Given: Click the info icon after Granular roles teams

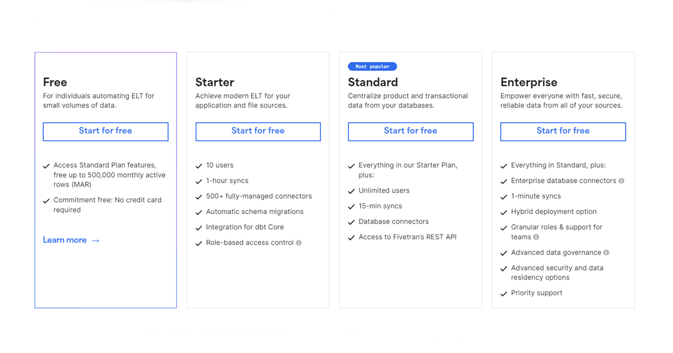Looking at the screenshot, I should (x=536, y=237).
